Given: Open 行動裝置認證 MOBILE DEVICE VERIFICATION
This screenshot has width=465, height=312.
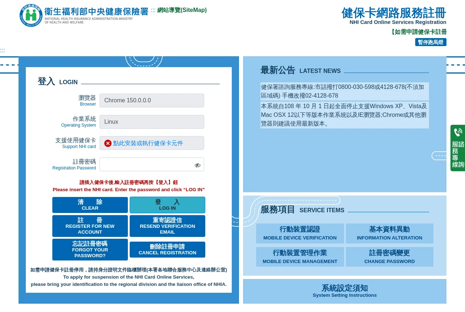Looking at the screenshot, I should [x=300, y=234].
